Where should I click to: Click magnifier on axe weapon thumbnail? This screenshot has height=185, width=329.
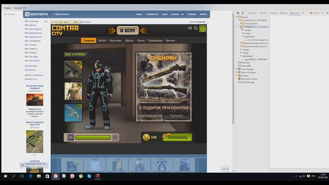(x=80, y=63)
